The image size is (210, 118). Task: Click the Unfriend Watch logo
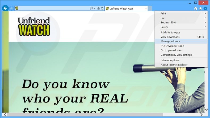pyautogui.click(x=34, y=27)
